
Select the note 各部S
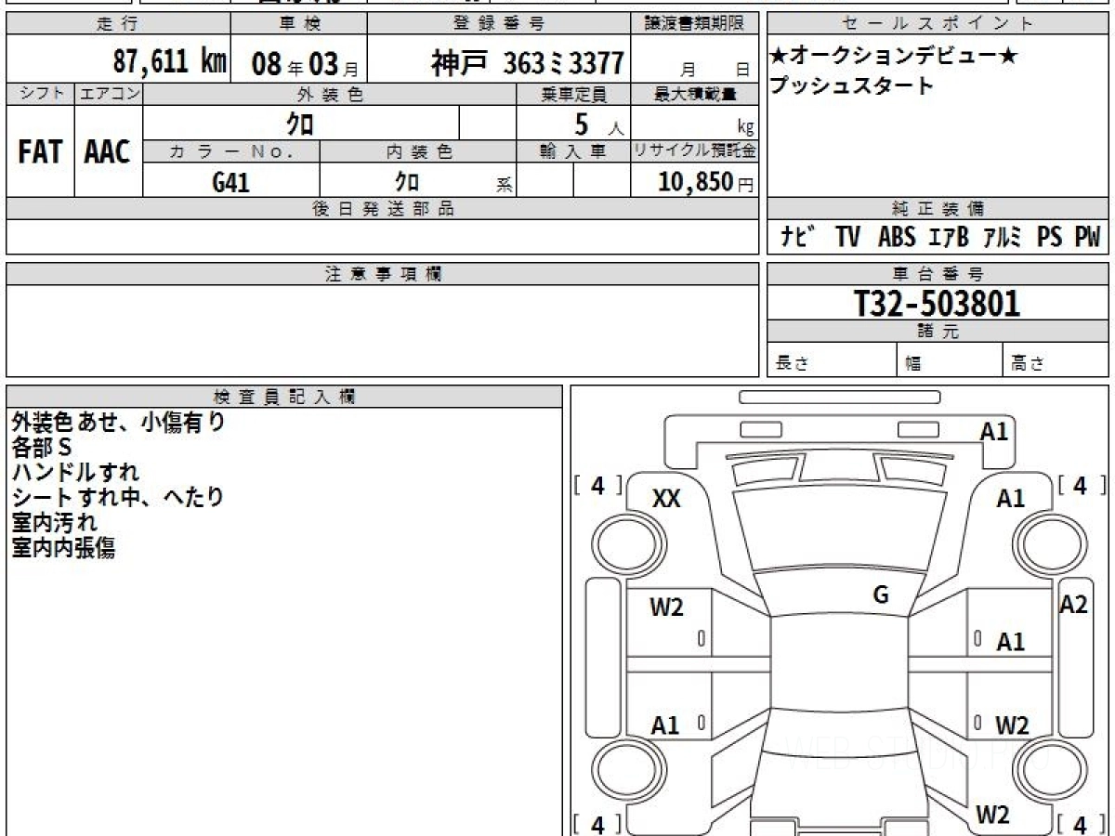point(42,448)
